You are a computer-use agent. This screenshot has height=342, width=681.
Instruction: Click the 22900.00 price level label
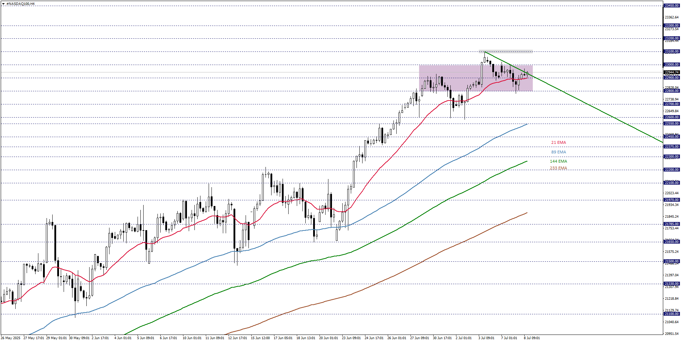click(x=672, y=78)
